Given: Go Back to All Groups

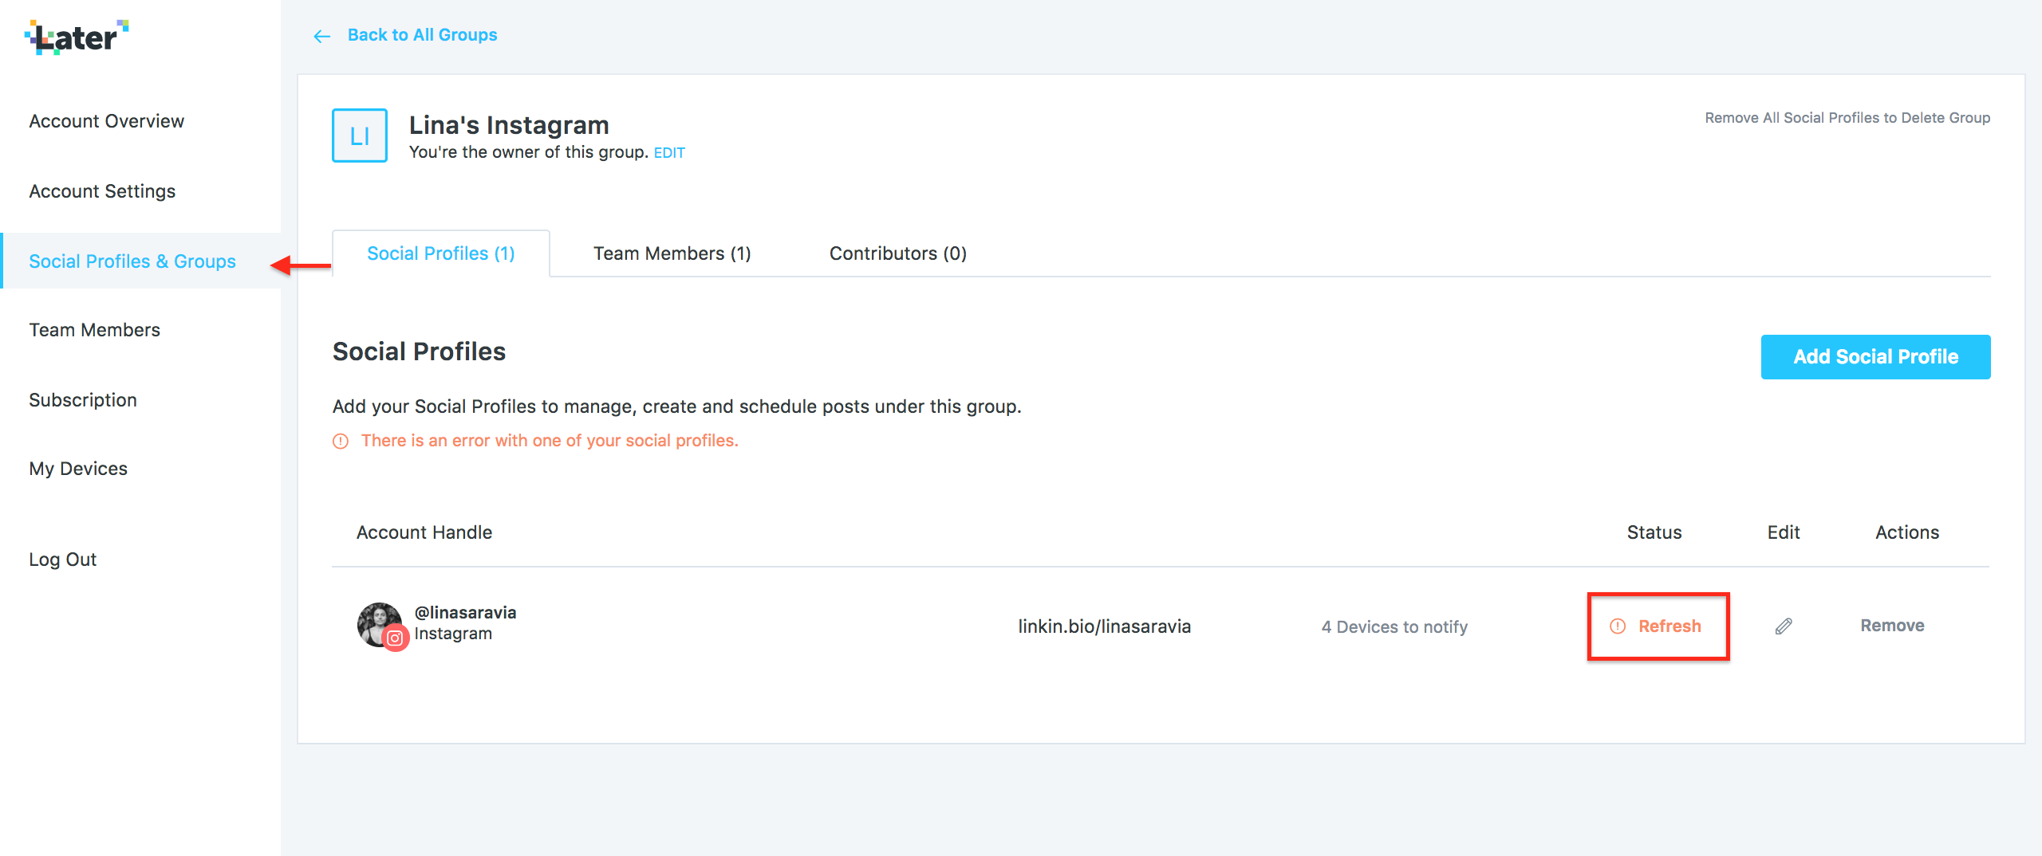Looking at the screenshot, I should [422, 35].
